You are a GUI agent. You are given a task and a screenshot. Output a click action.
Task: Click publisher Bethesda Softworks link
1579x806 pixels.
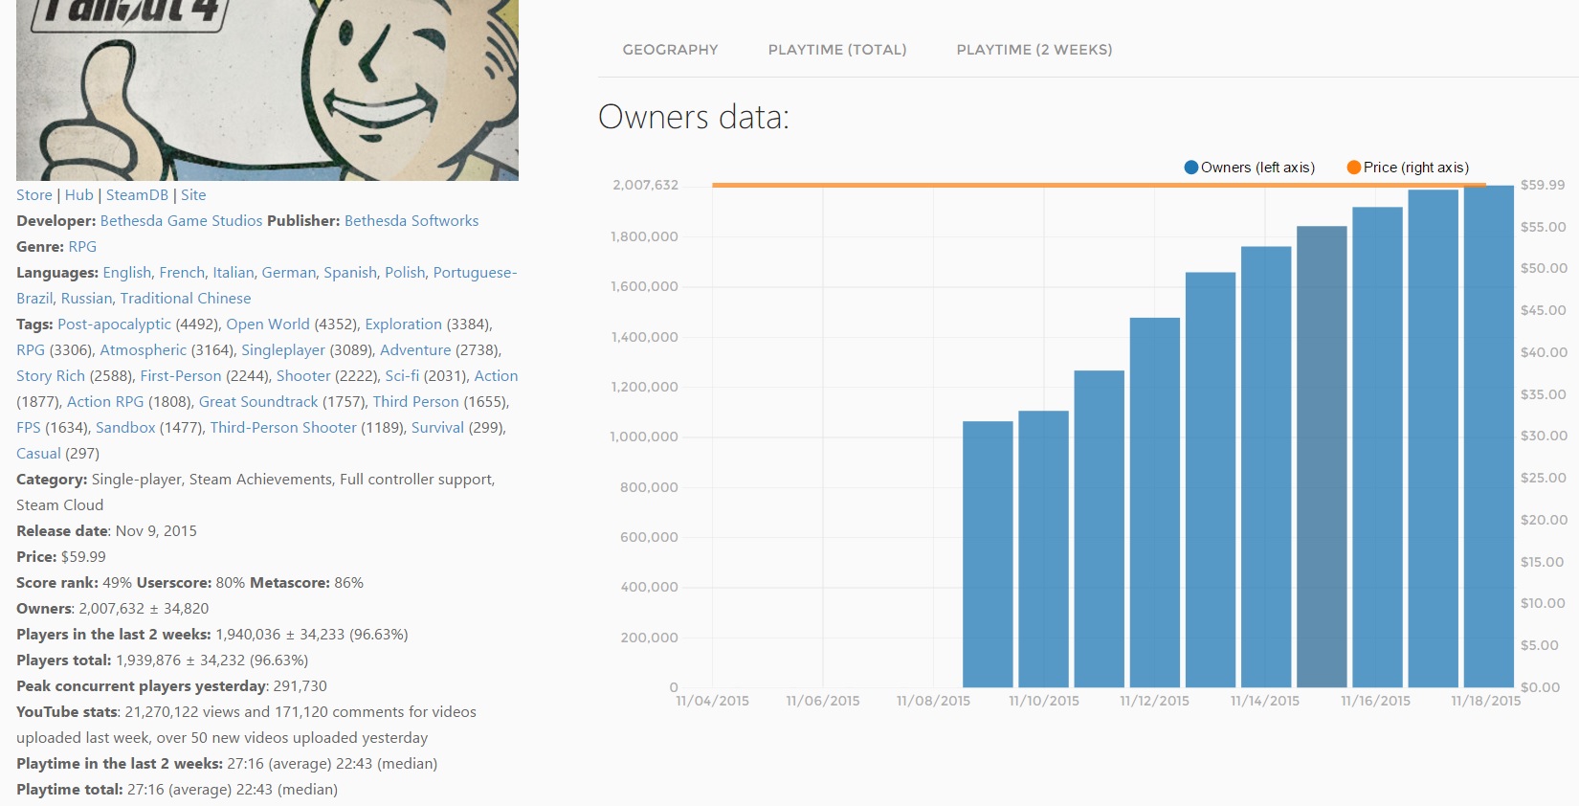pos(411,221)
